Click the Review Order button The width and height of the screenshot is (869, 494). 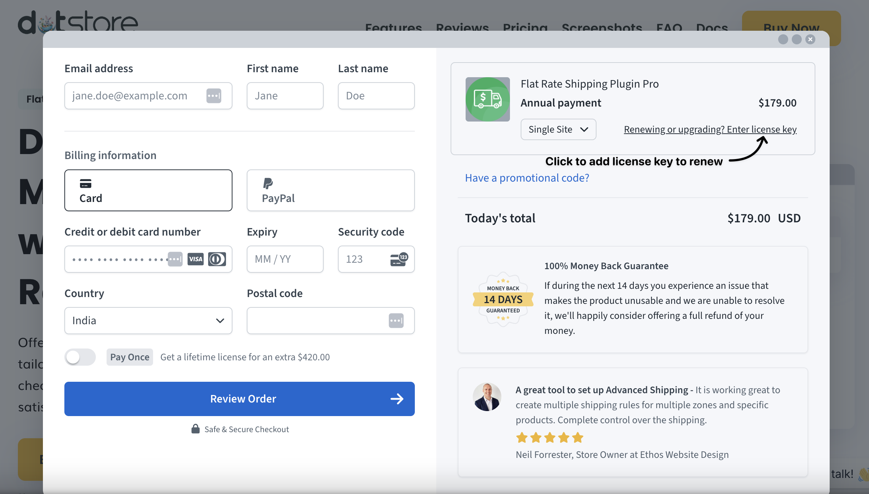(239, 399)
